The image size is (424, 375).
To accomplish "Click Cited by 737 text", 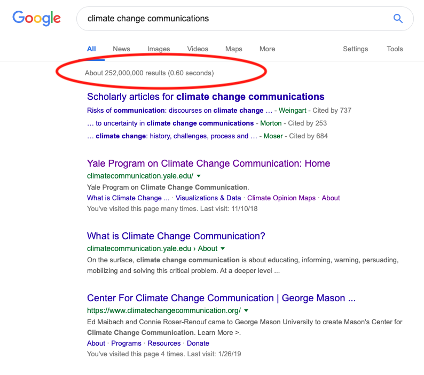I will 332,111.
